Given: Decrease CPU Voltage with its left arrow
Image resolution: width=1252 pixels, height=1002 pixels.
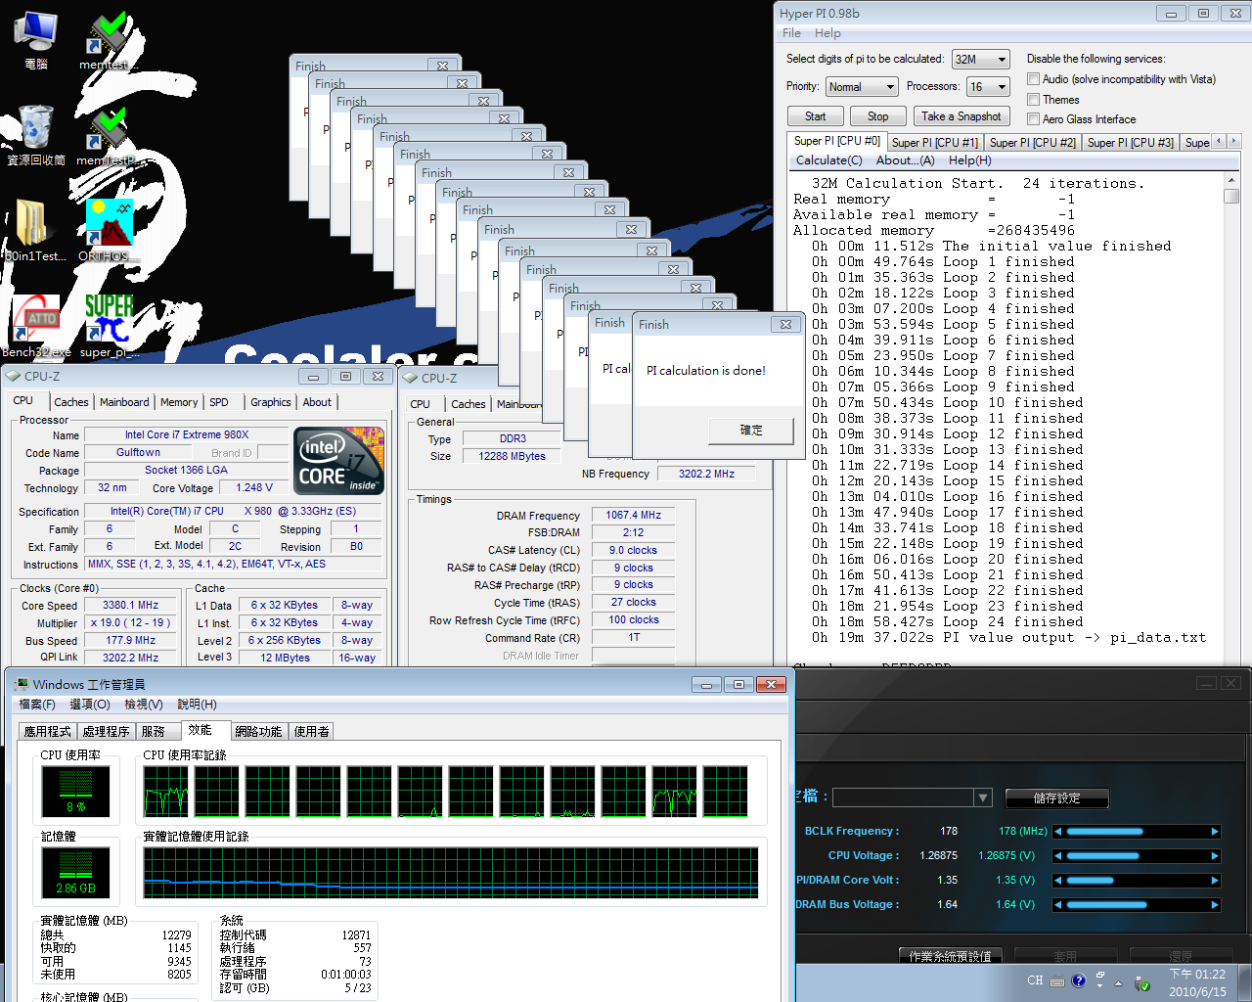Looking at the screenshot, I should [x=1057, y=856].
